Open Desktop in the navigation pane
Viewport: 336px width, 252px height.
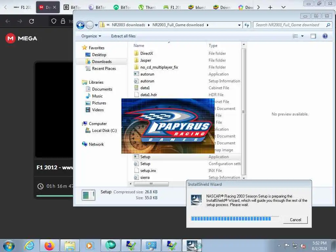point(99,55)
